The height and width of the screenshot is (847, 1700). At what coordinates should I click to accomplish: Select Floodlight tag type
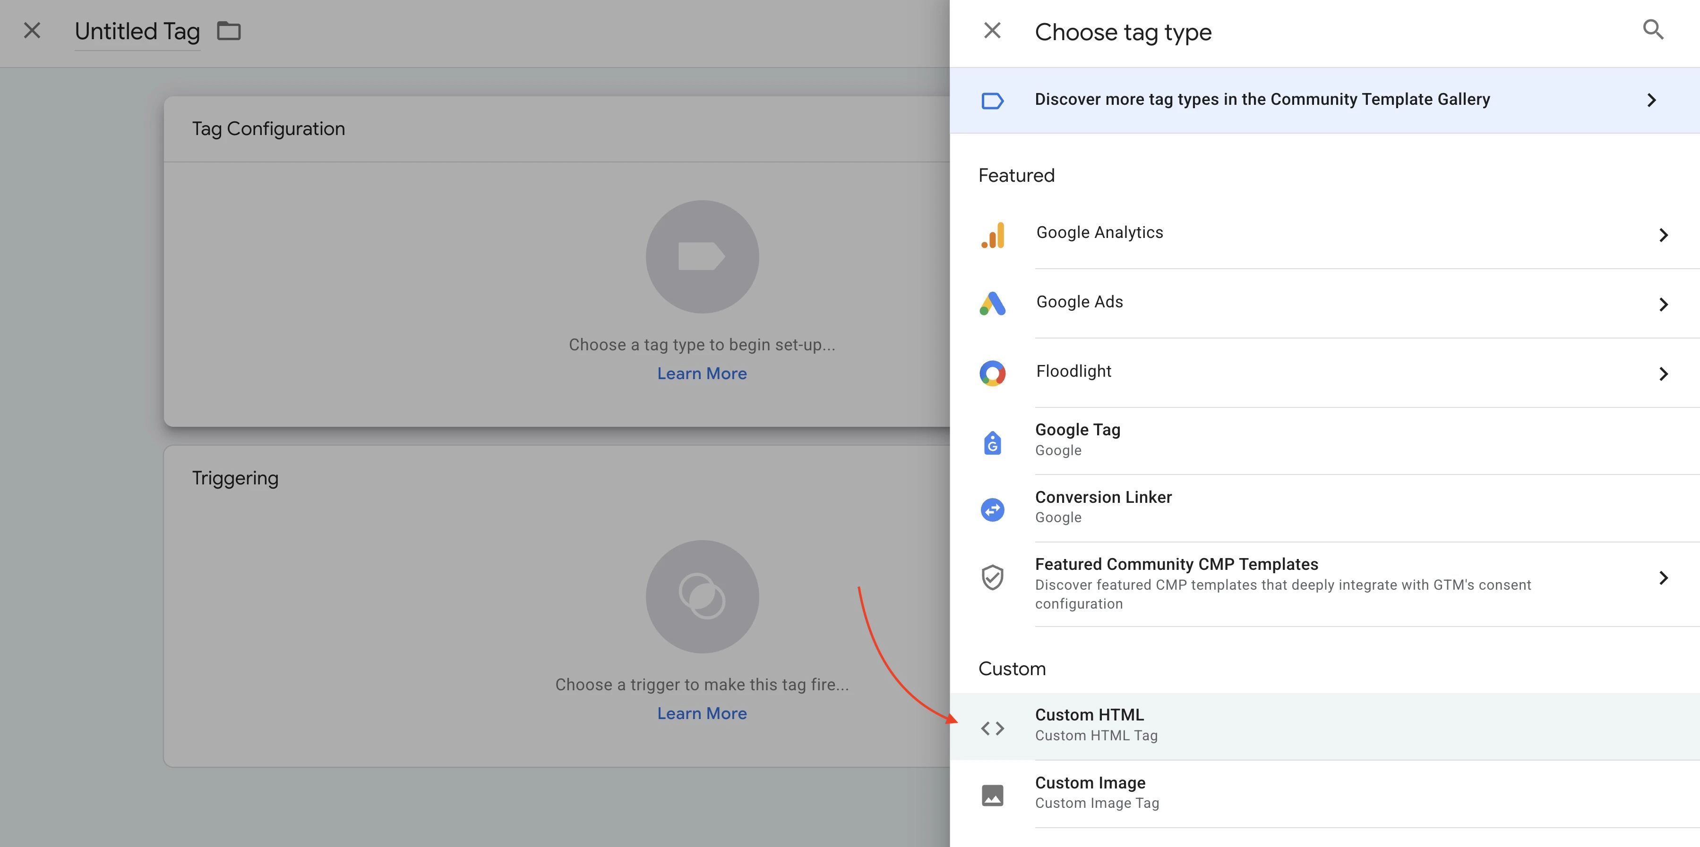coord(1324,373)
